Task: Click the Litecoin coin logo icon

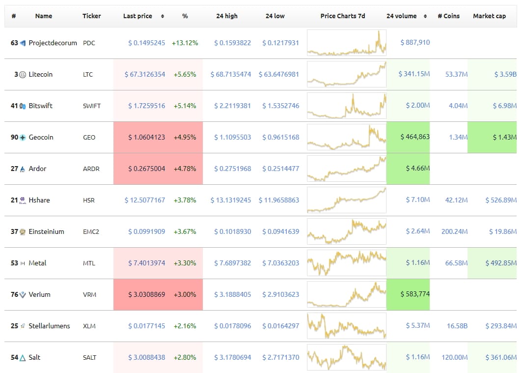Action: (23, 75)
